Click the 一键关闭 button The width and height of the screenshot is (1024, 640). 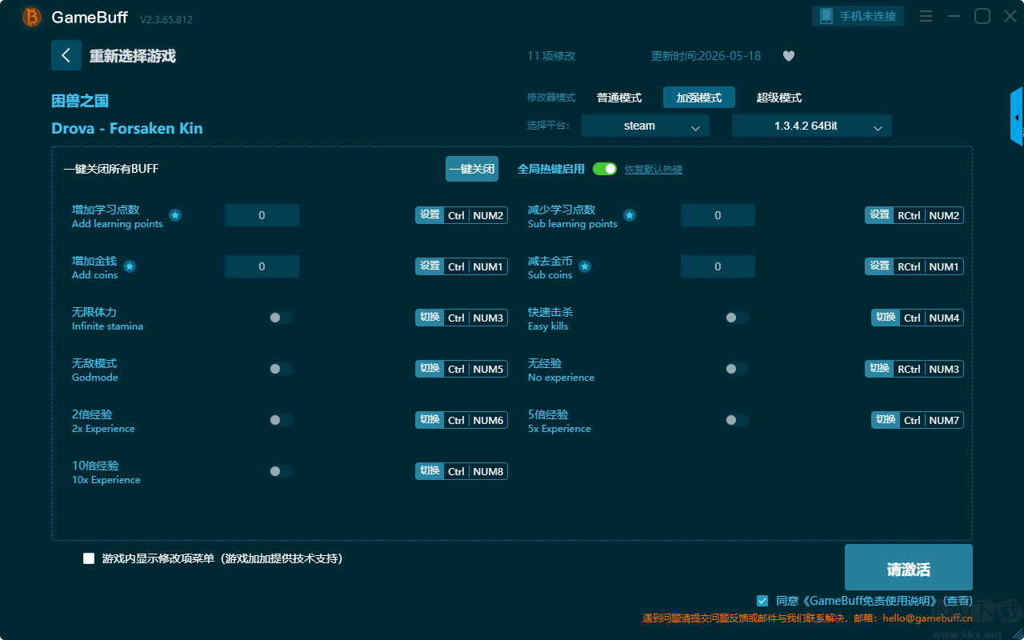pos(472,169)
